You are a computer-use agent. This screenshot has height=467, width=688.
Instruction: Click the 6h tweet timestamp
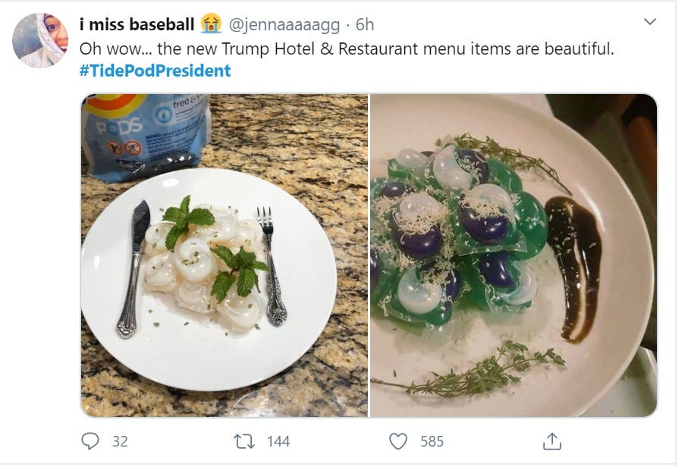pyautogui.click(x=365, y=24)
